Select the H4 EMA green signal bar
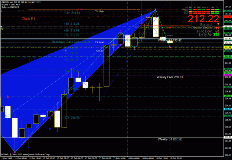Viewport: 232px width, 160px height. click(x=213, y=13)
